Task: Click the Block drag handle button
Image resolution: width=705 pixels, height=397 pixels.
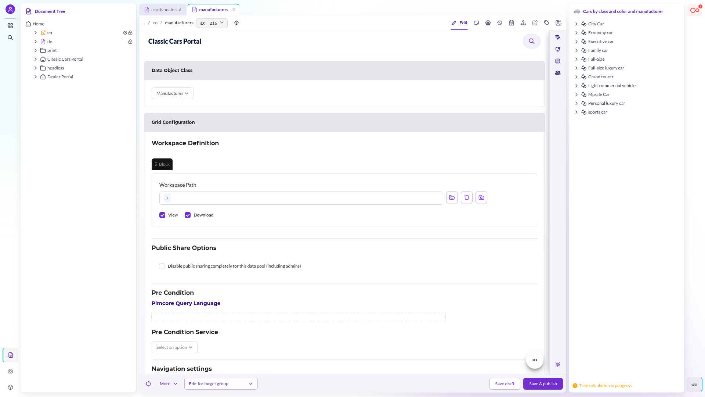Action: coord(162,164)
